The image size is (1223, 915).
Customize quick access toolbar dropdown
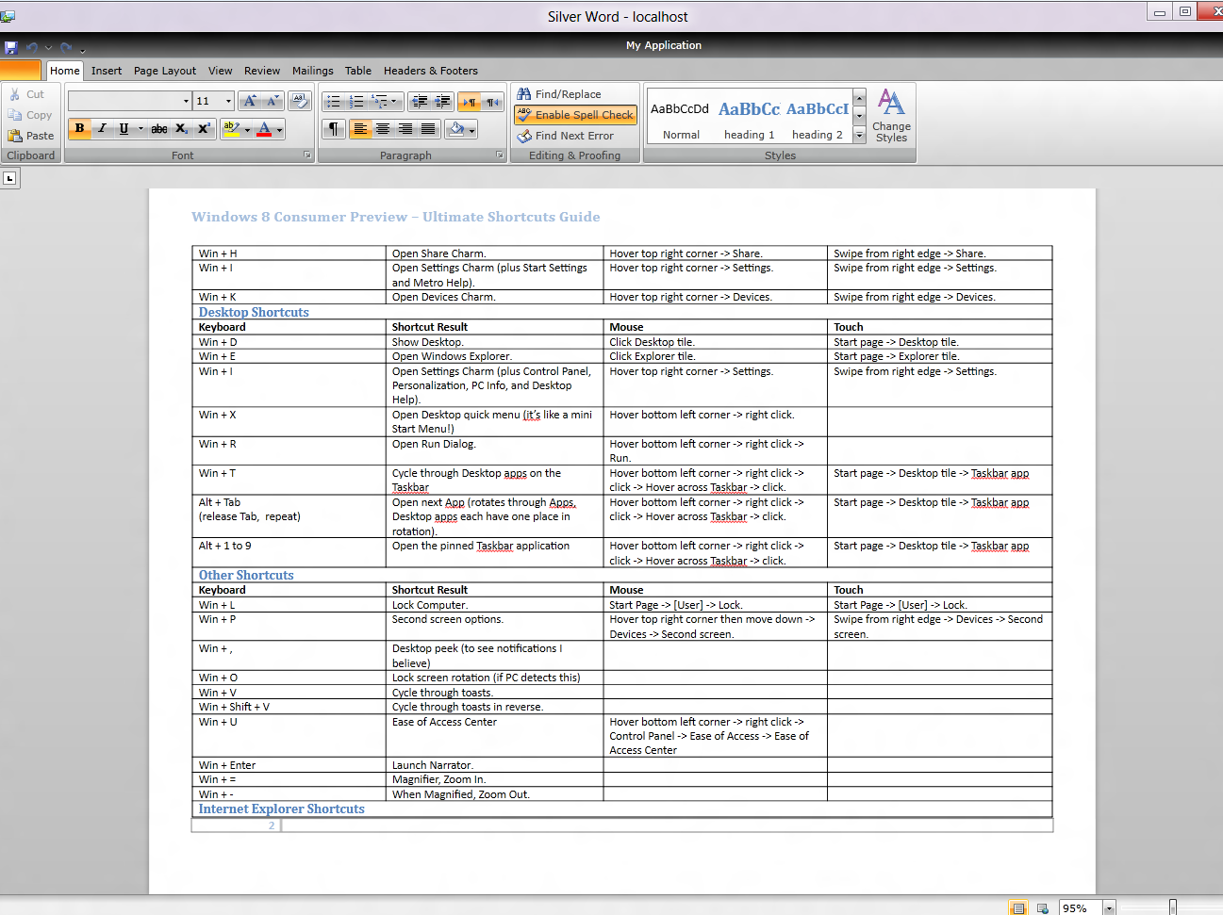[83, 49]
